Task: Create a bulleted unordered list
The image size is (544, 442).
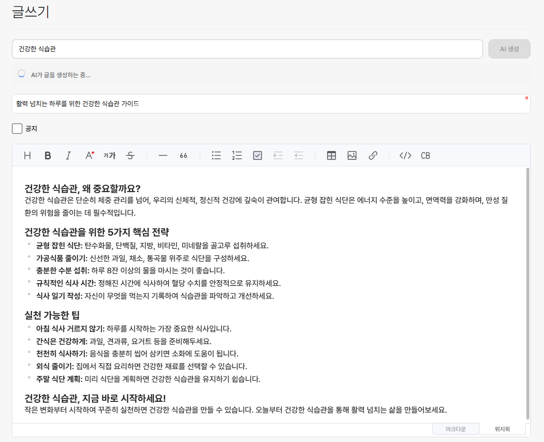Action: click(216, 155)
